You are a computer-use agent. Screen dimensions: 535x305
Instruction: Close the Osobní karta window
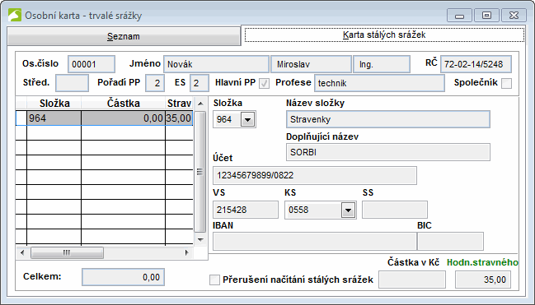tap(514, 16)
